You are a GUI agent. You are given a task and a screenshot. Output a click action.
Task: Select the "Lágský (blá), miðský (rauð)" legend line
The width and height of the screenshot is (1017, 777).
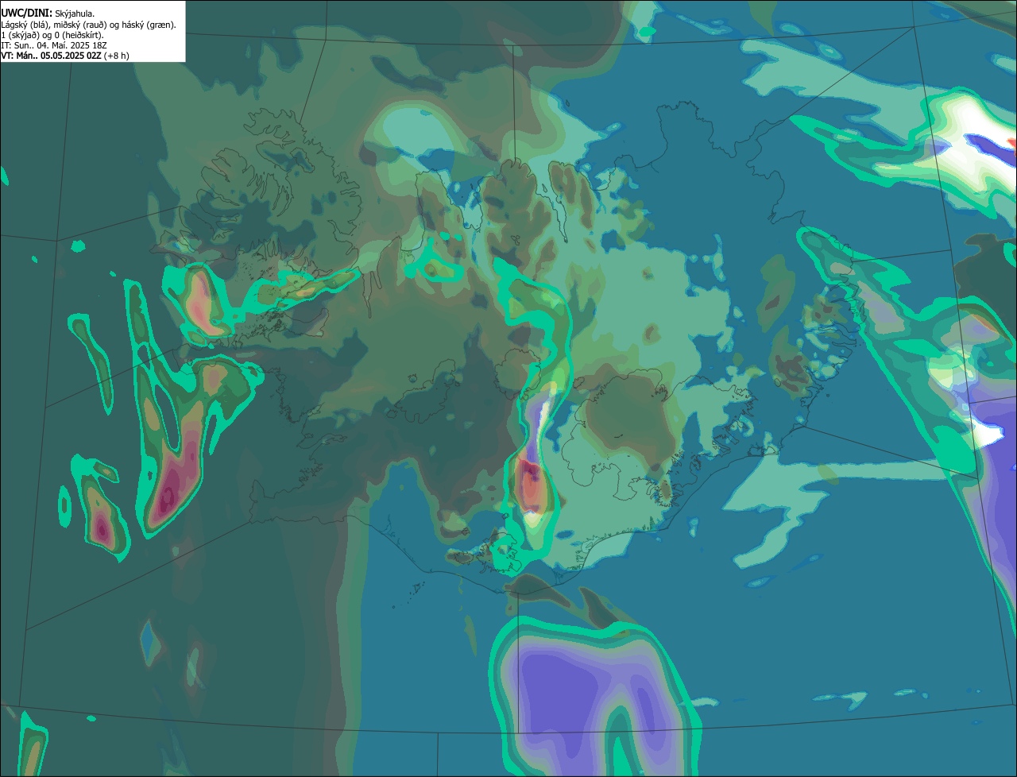(x=88, y=25)
